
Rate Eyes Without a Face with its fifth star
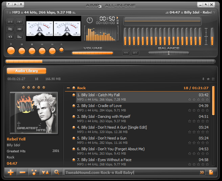pos(207,164)
